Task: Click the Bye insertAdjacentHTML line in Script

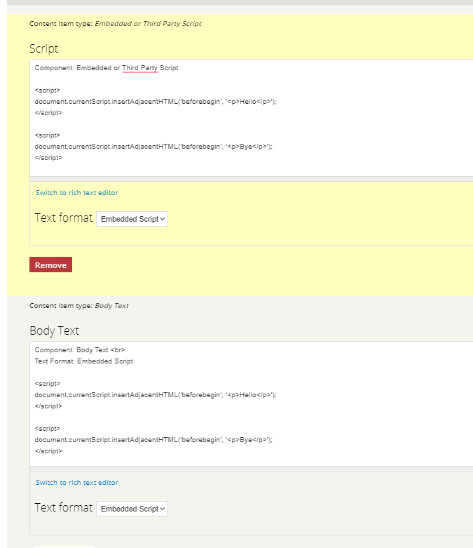Action: pyautogui.click(x=153, y=147)
